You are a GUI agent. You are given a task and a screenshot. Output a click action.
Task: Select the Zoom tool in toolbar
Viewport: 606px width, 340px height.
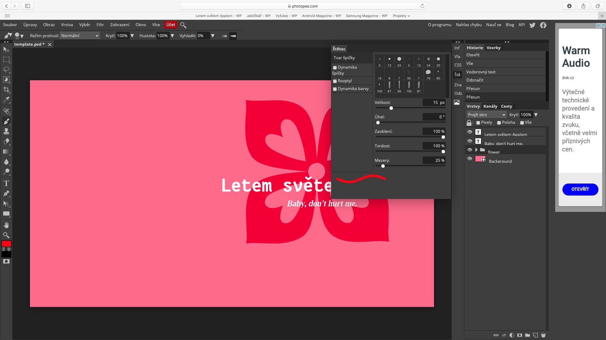pos(6,235)
